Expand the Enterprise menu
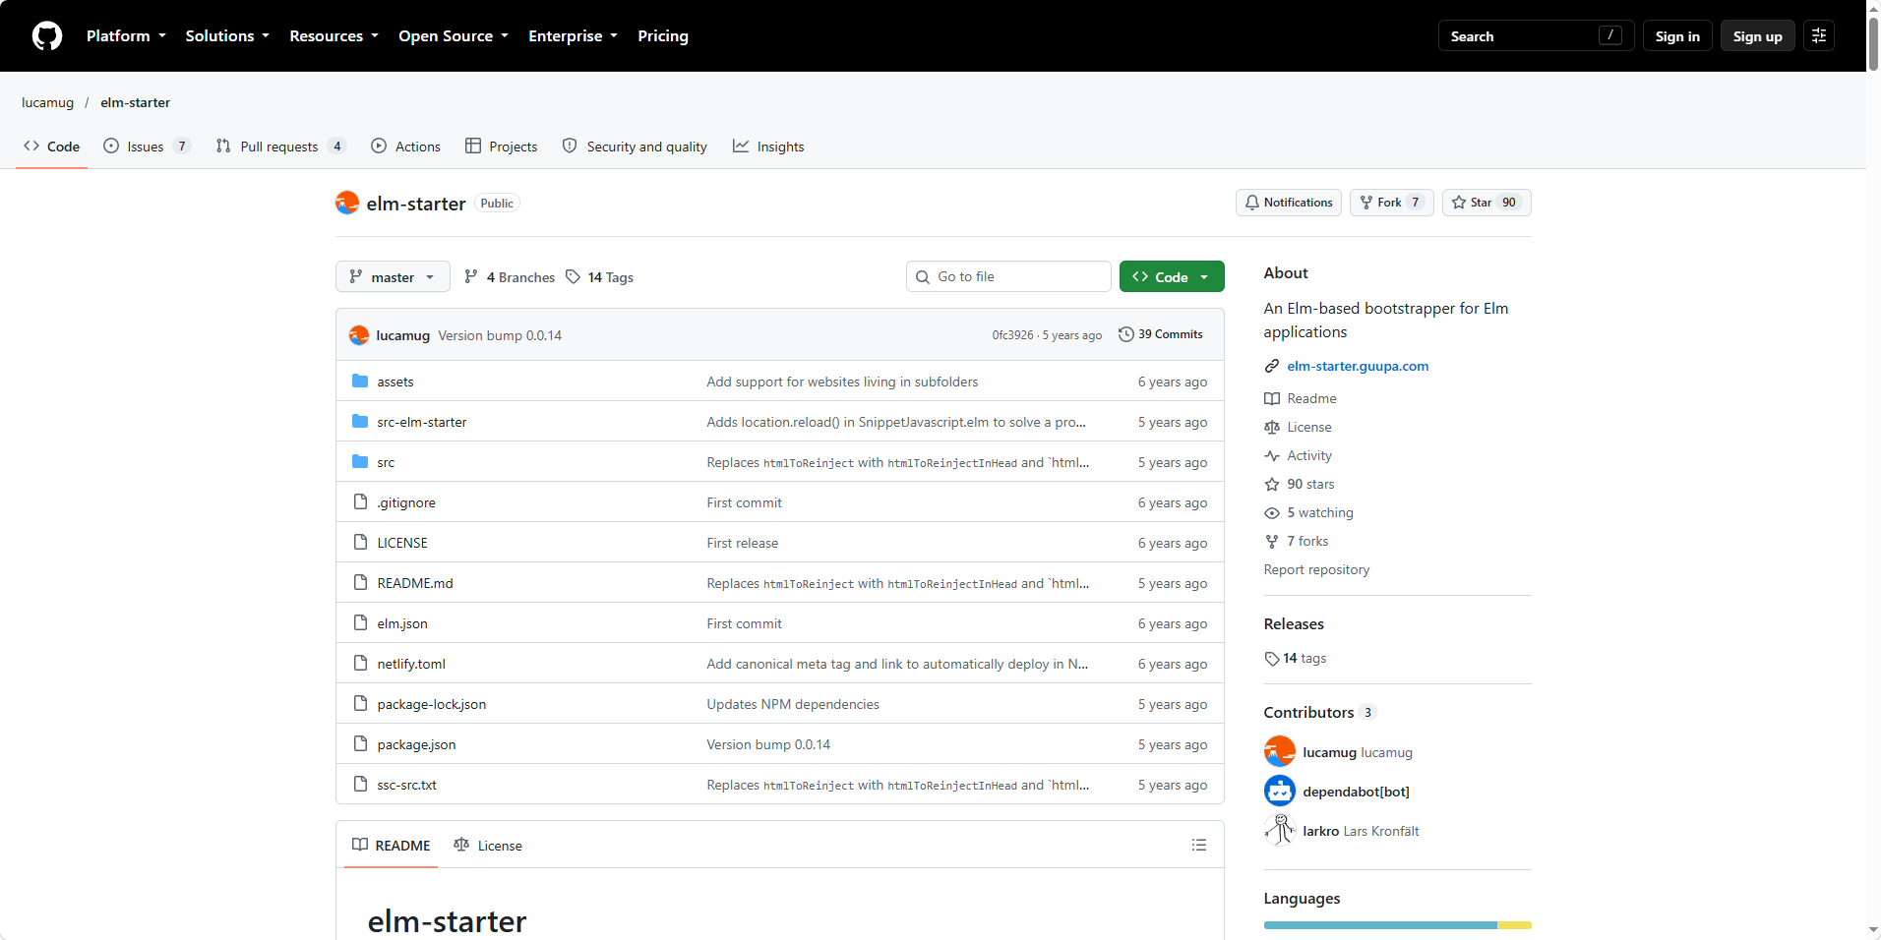 [x=573, y=36]
